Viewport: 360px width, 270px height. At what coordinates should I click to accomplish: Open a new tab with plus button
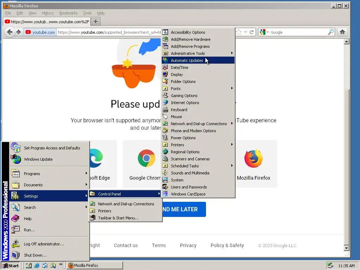click(x=96, y=21)
